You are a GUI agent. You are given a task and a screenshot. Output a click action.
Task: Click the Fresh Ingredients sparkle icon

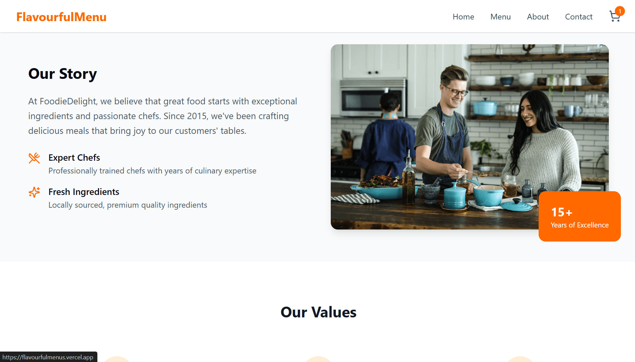pyautogui.click(x=34, y=192)
